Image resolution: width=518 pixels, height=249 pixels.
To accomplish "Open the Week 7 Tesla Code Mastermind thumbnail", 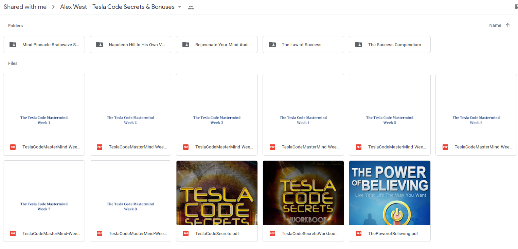I will click(x=44, y=193).
